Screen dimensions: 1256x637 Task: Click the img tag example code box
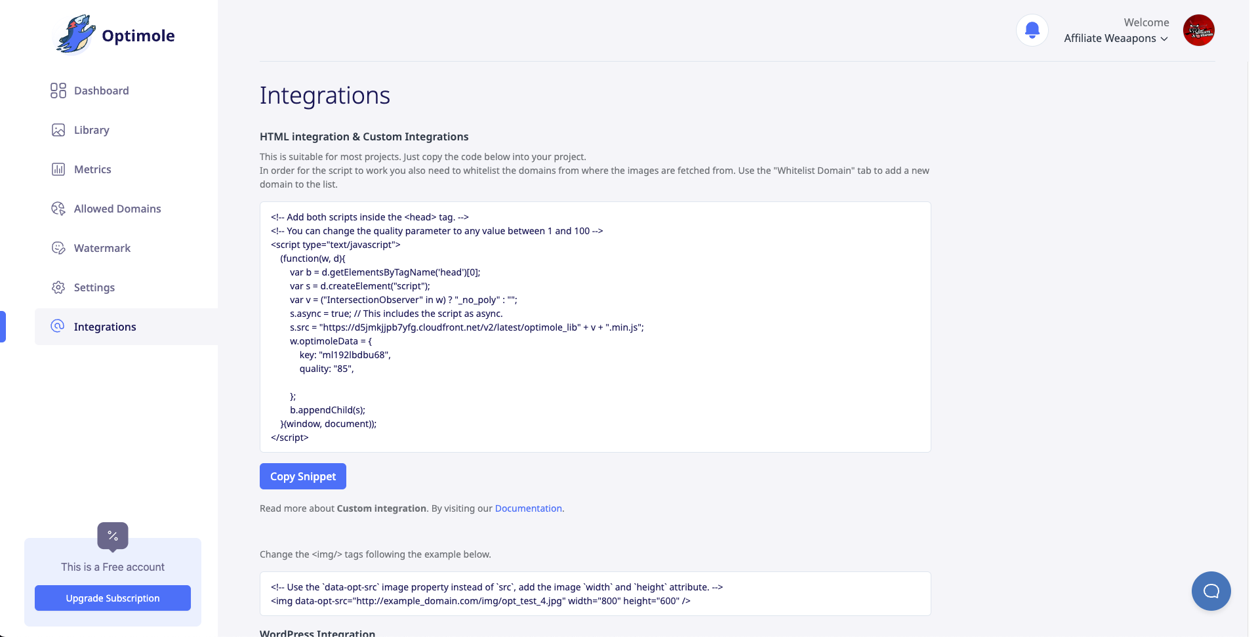point(594,593)
